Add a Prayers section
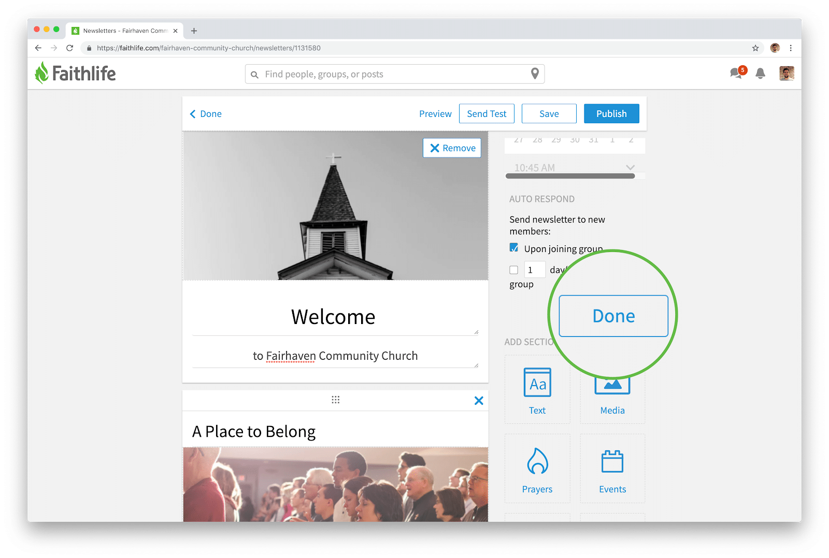829x558 pixels. pyautogui.click(x=537, y=469)
